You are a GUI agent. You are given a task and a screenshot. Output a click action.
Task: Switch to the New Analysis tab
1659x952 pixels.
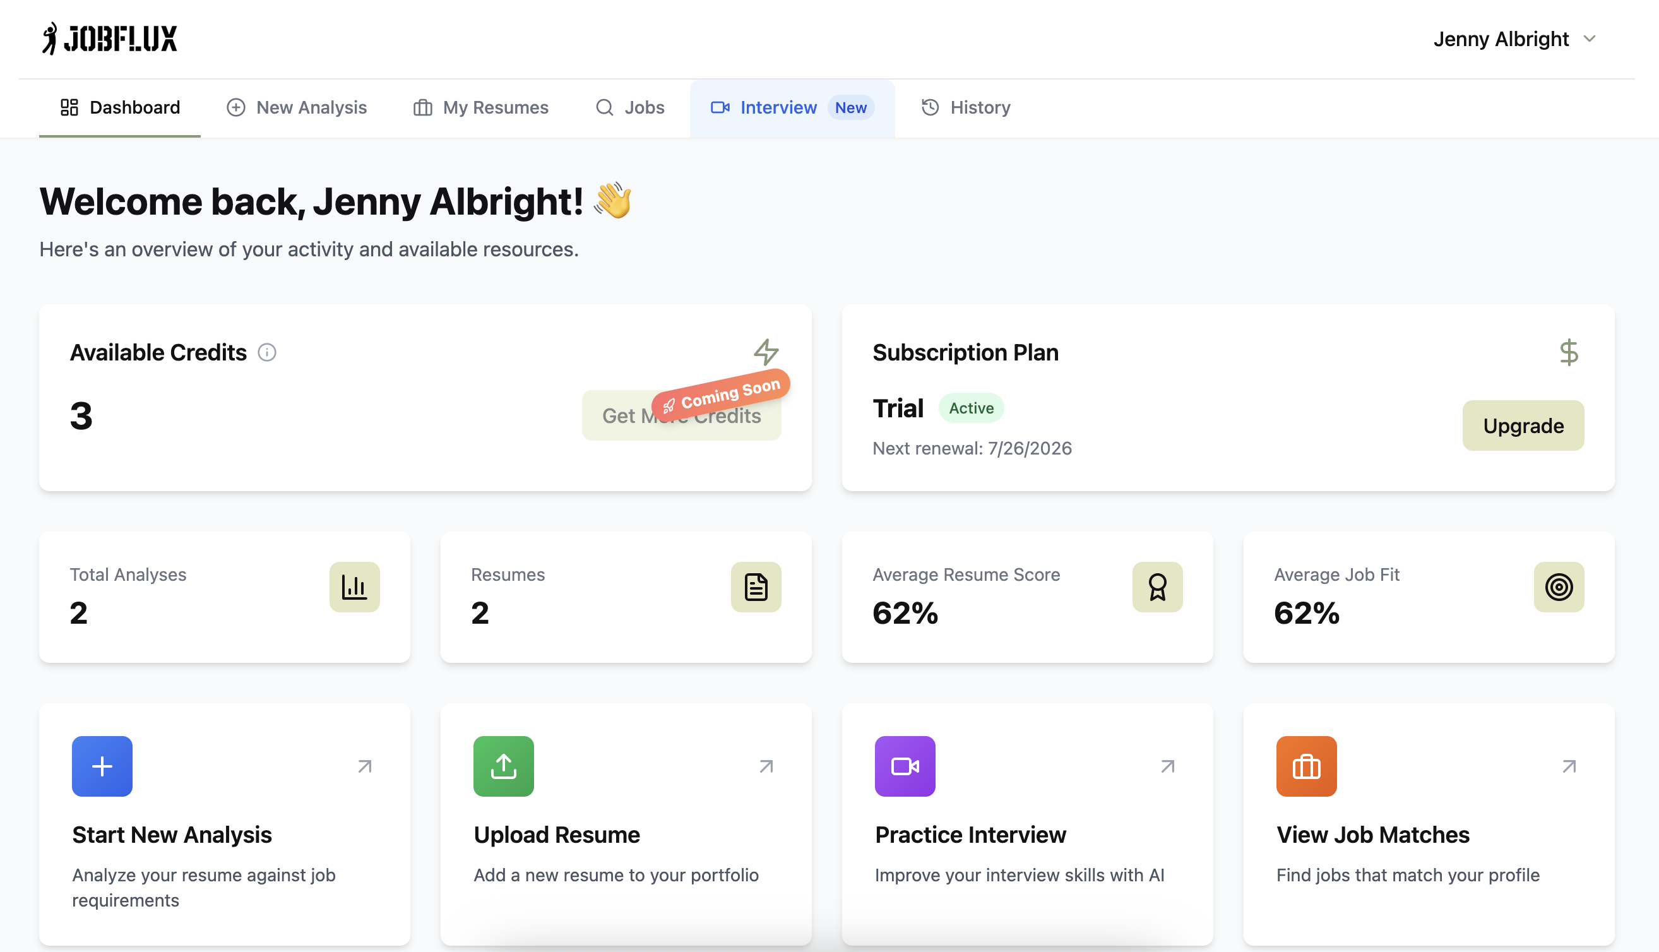[297, 107]
